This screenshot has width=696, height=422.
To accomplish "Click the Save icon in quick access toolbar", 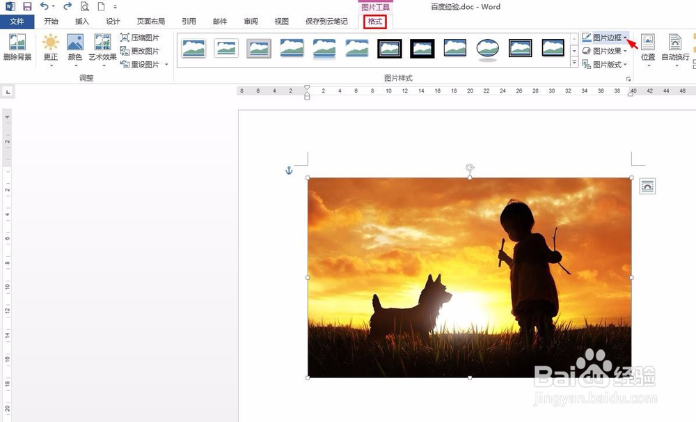I will [x=28, y=6].
